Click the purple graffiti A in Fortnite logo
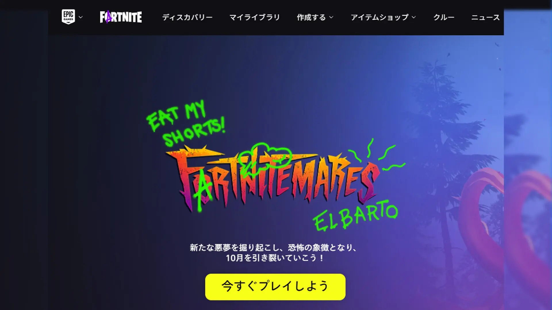The image size is (552, 310). pos(108,17)
